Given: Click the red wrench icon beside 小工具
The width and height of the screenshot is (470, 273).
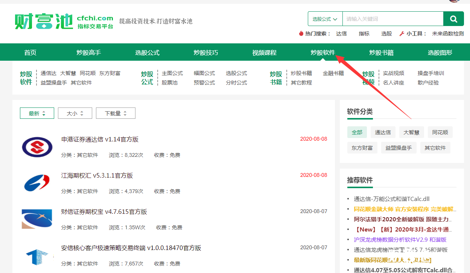Looking at the screenshot, I should (402, 33).
